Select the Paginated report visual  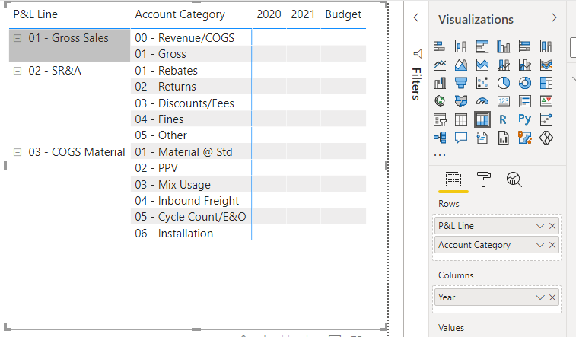[x=504, y=138]
